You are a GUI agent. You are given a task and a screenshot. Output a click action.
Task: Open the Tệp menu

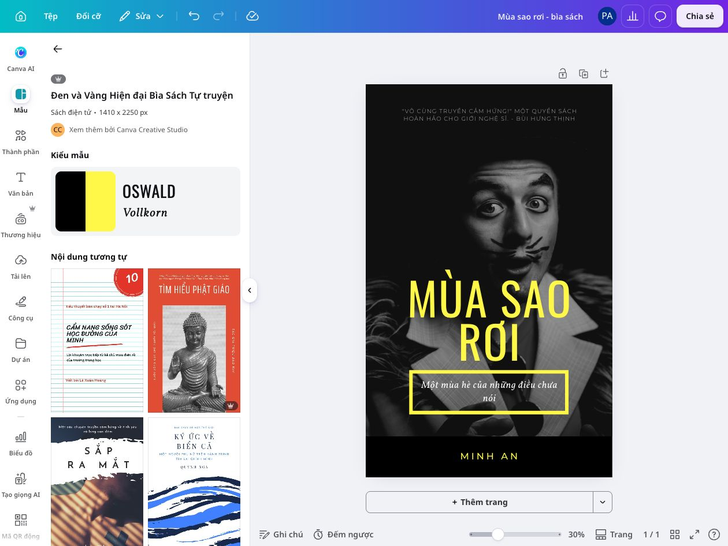(x=51, y=16)
